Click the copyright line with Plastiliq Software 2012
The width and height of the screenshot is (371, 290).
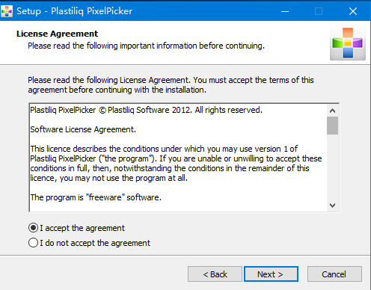(146, 110)
